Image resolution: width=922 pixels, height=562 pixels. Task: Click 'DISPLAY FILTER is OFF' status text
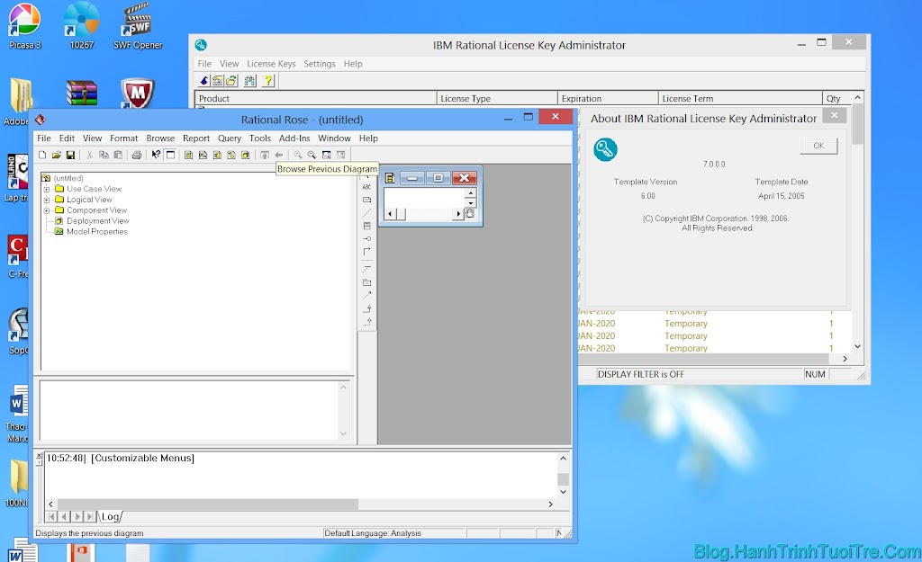641,374
